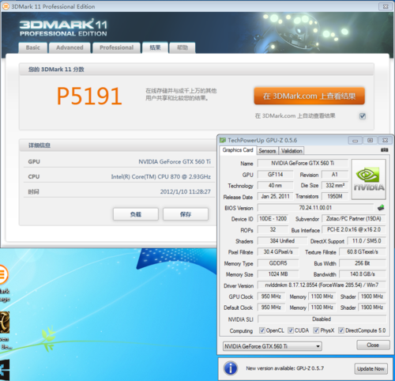Viewport: 395px width, 381px height.
Task: Open the GPU selection dropdown in GPU-Z
Action: [273, 346]
